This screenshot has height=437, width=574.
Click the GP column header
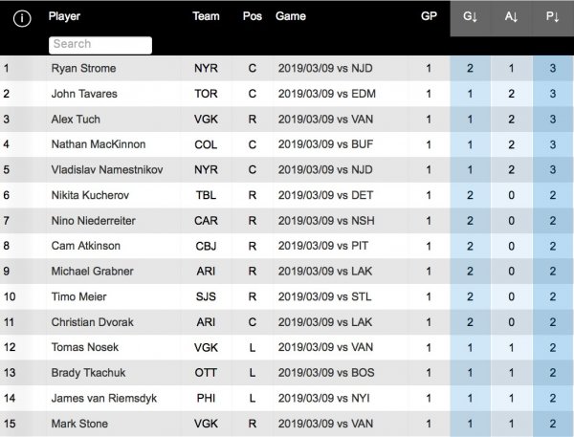coord(428,17)
